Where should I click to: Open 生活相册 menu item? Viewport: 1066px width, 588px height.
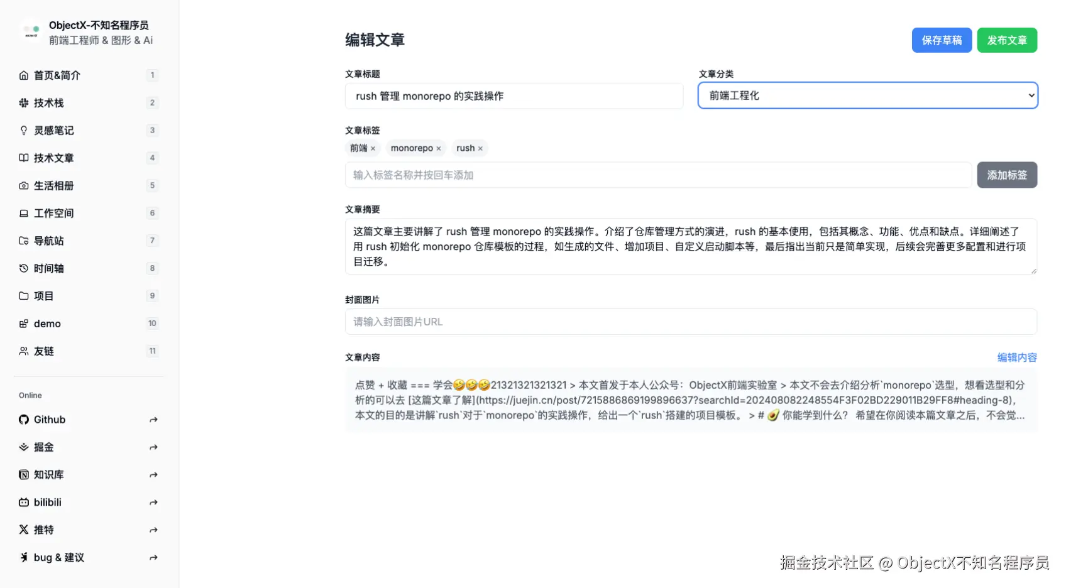click(x=88, y=186)
